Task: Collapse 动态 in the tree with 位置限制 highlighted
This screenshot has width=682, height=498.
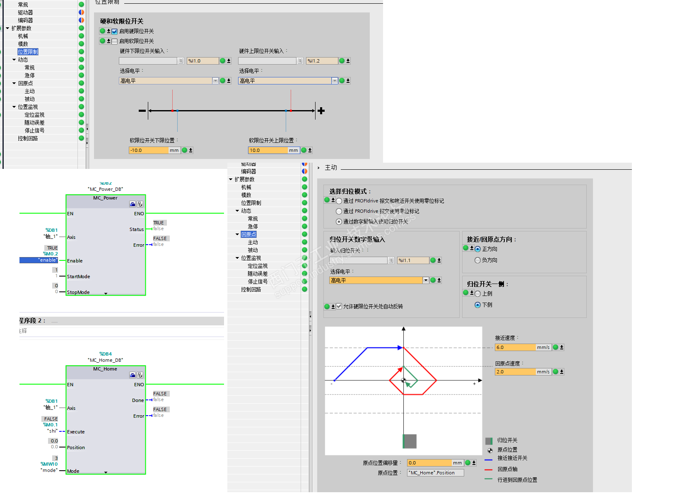Action: [14, 60]
